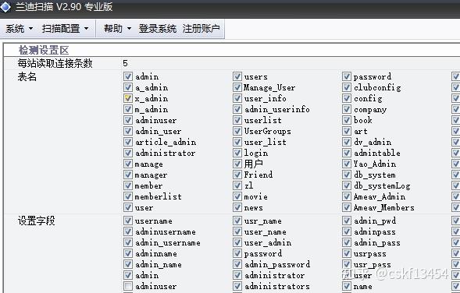Toggle the Manage_User table checkbox

pyautogui.click(x=237, y=87)
